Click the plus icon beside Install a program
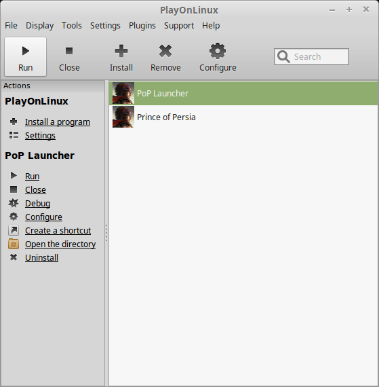Viewport: 379px width, 387px height. (x=14, y=122)
